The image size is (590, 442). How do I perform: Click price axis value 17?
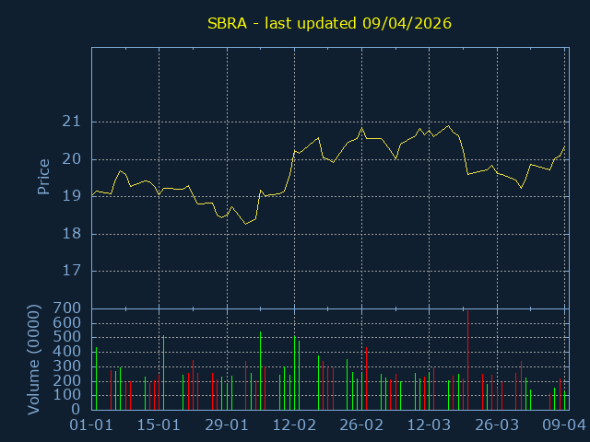point(72,271)
